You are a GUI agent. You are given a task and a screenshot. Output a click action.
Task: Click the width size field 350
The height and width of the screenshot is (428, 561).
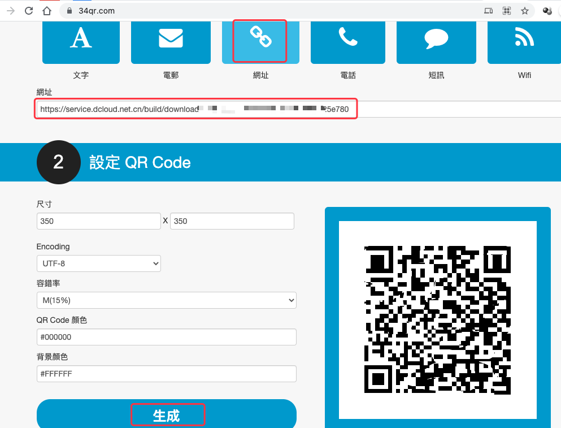[x=99, y=221]
